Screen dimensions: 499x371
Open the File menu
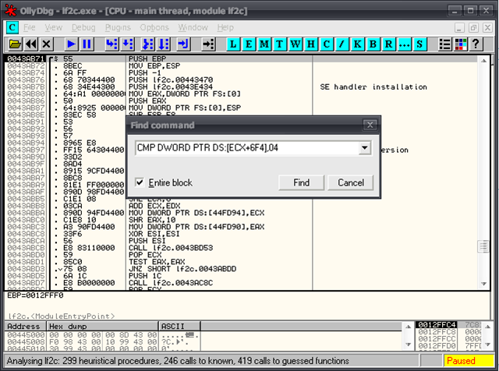coord(30,28)
